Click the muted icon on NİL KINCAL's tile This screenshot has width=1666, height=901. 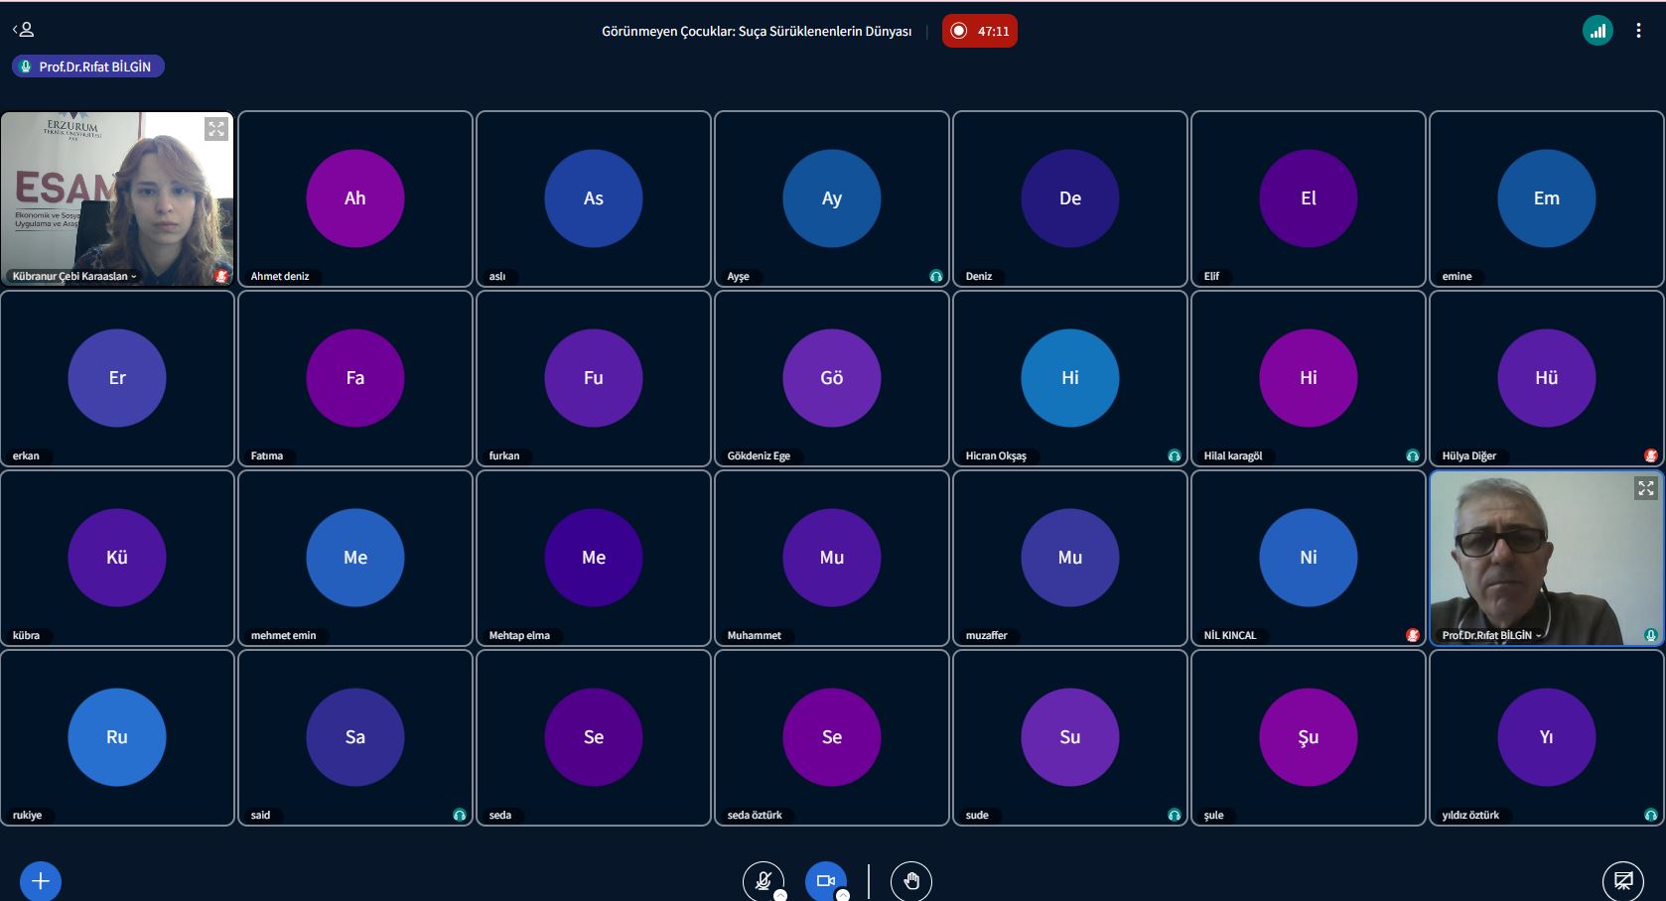1412,635
